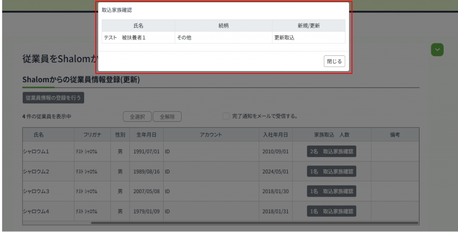458x232 pixels.
Task: Click the アカウント column header
Action: click(211, 135)
